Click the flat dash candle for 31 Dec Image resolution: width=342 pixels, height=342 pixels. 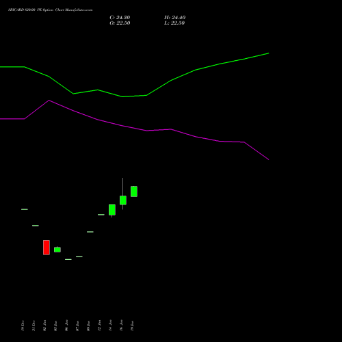36,226
